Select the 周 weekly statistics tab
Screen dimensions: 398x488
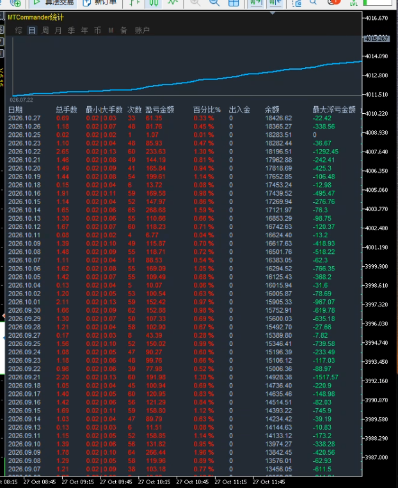[x=45, y=30]
